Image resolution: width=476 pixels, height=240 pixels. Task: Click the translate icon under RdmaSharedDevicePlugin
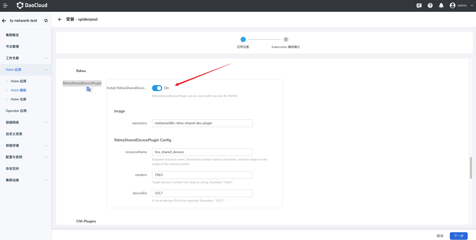click(x=89, y=89)
